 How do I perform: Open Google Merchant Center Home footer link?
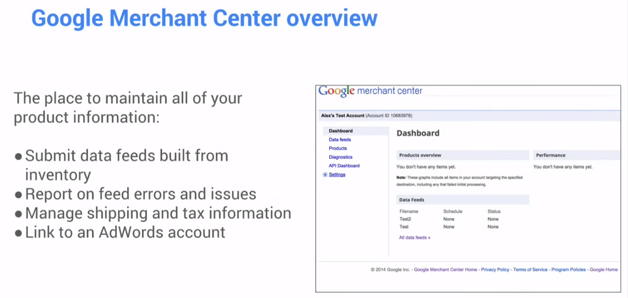pos(445,270)
